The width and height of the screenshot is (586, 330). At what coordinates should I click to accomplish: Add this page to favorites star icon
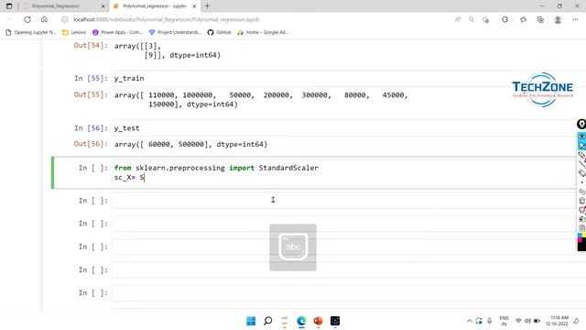pyautogui.click(x=485, y=19)
